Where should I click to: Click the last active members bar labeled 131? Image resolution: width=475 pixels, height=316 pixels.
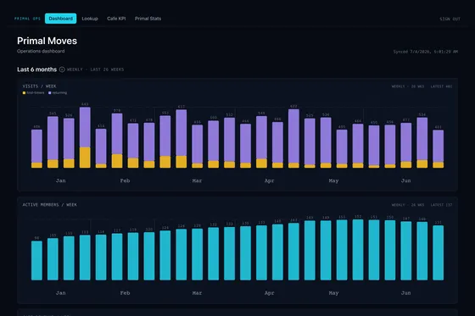coord(438,252)
